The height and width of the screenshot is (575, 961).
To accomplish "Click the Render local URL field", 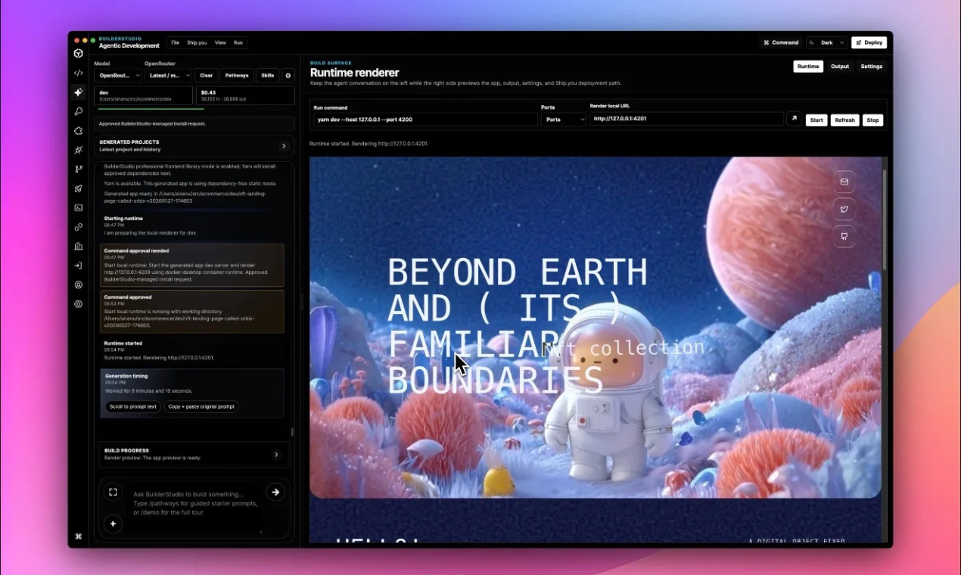I will click(x=687, y=119).
